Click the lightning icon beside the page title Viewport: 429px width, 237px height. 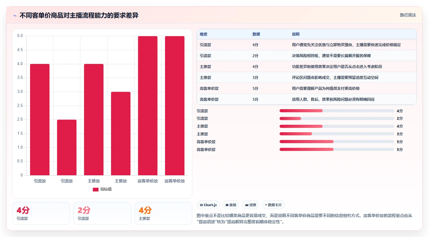pos(15,16)
